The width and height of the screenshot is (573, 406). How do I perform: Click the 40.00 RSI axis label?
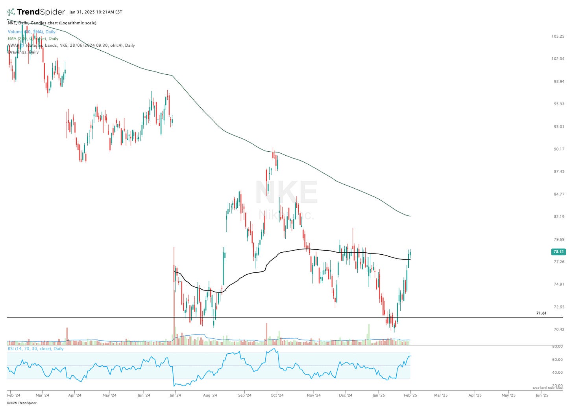click(558, 372)
